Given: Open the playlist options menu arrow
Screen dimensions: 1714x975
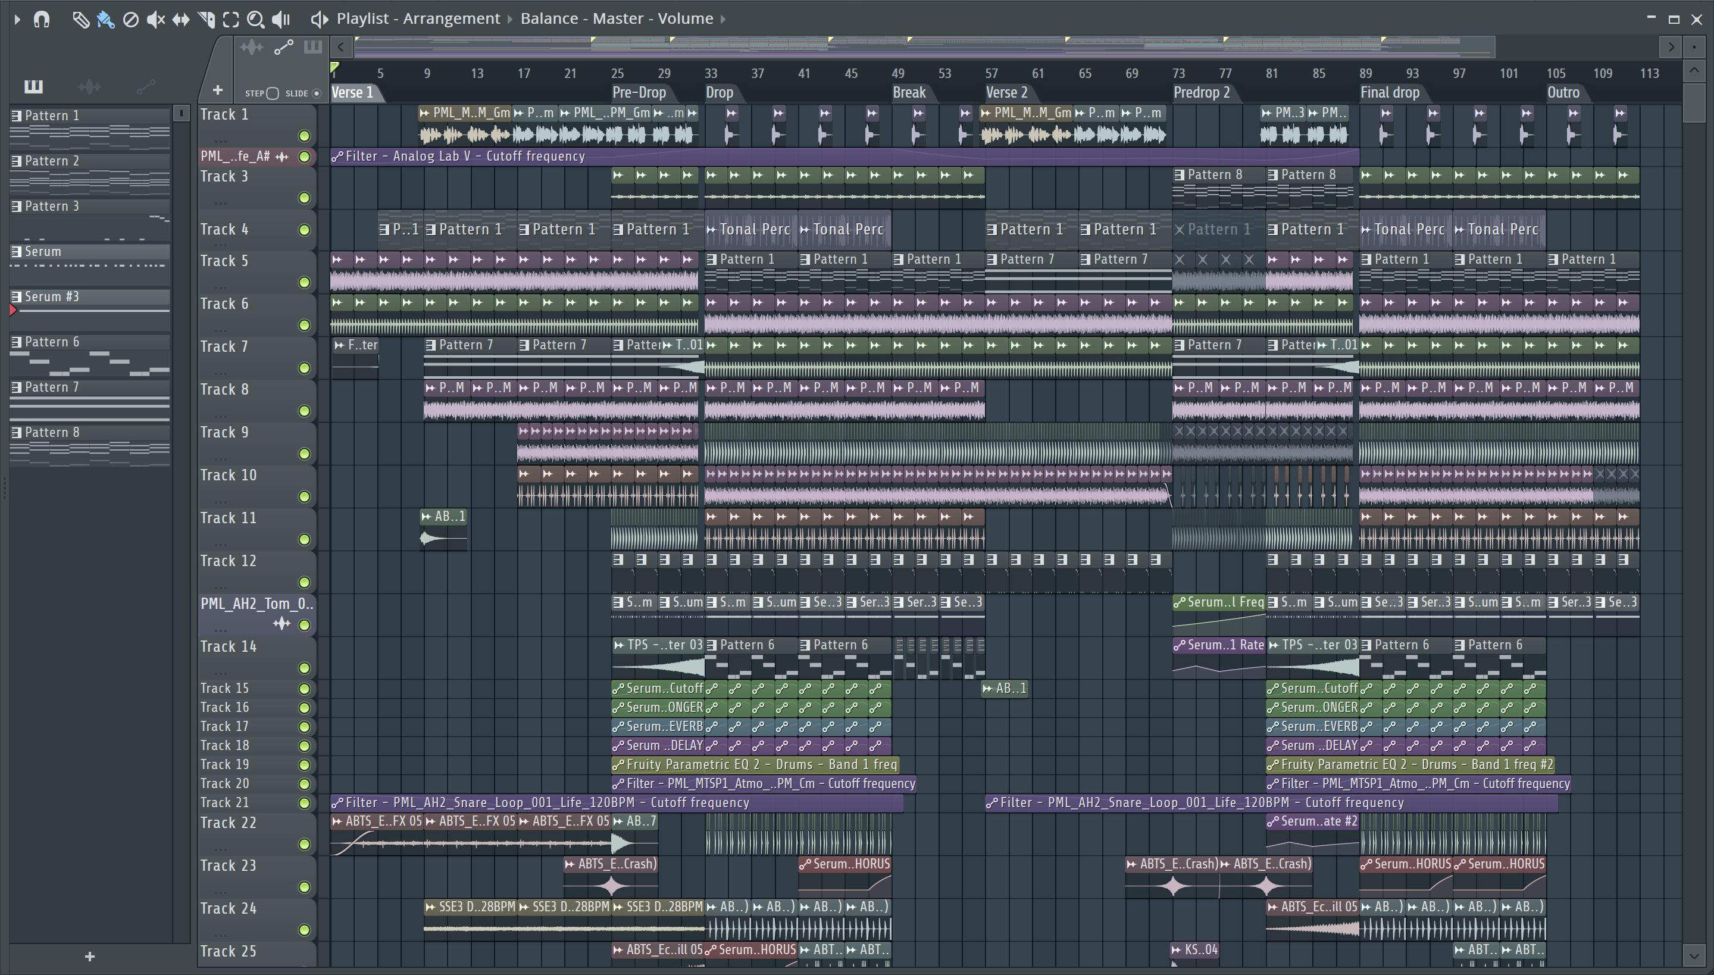Looking at the screenshot, I should [17, 20].
